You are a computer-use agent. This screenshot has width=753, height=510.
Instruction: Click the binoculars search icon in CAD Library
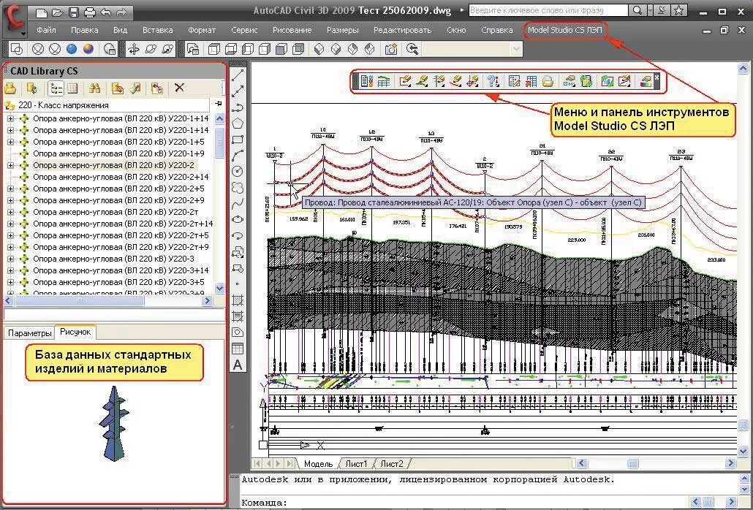pyautogui.click(x=94, y=88)
